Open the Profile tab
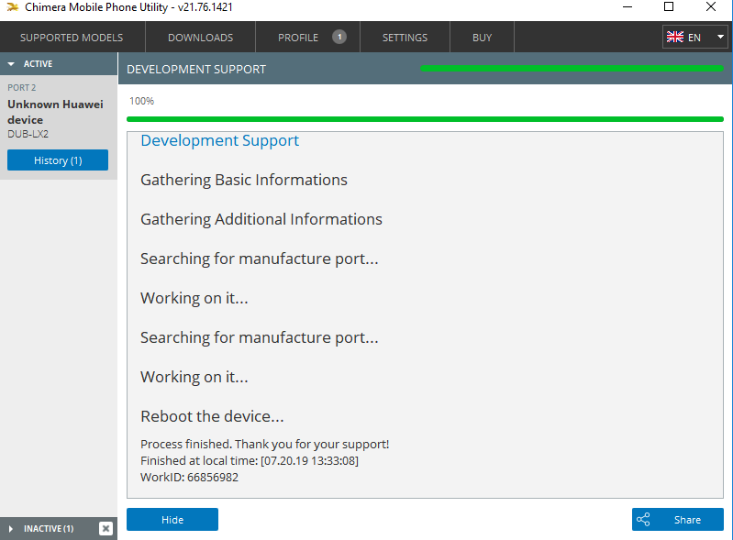 [x=307, y=38]
